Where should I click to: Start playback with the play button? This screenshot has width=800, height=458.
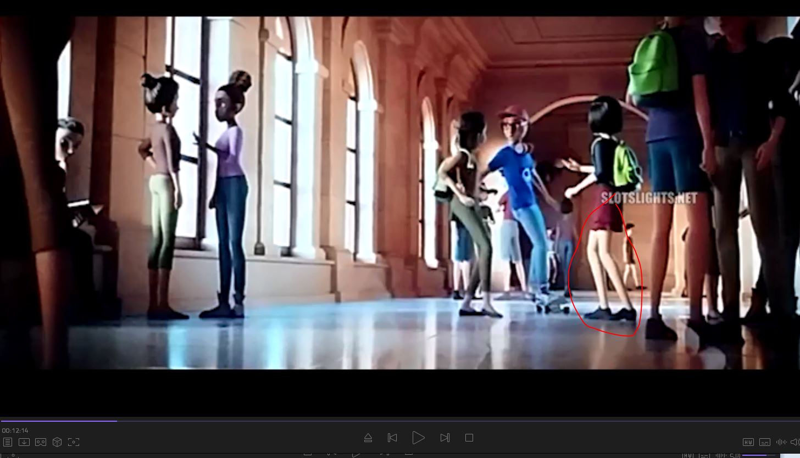click(x=418, y=438)
